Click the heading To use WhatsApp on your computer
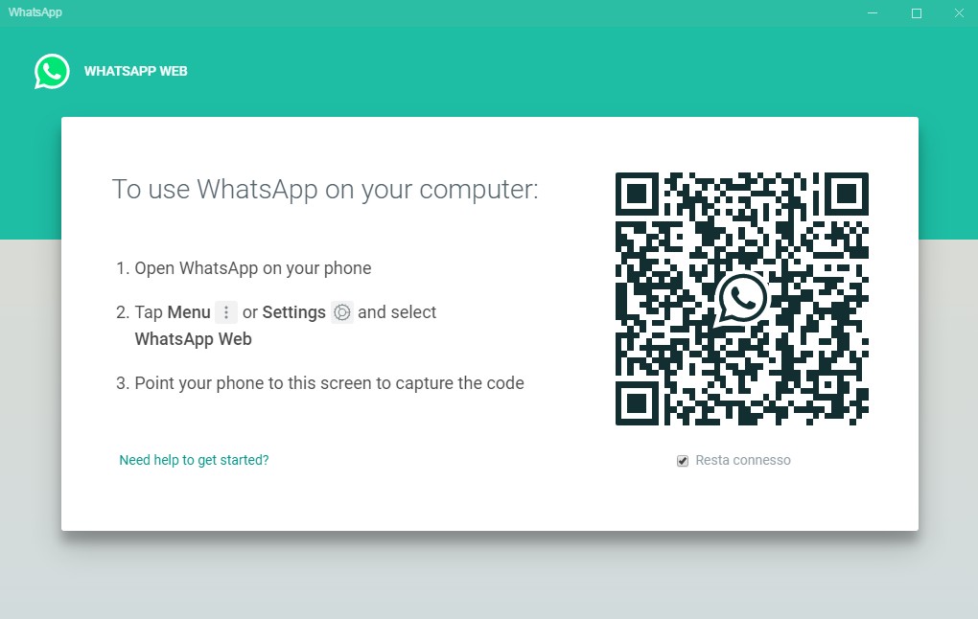Viewport: 978px width, 619px height. pyautogui.click(x=325, y=190)
